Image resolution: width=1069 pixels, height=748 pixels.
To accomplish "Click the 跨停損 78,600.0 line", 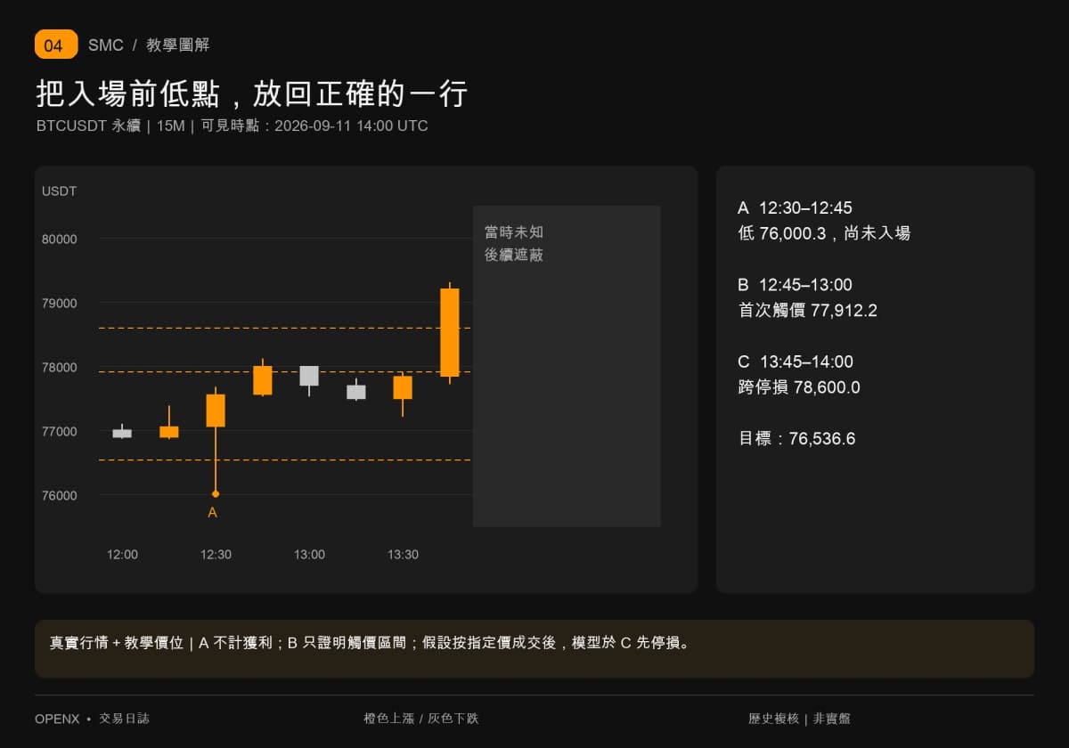I will (799, 387).
